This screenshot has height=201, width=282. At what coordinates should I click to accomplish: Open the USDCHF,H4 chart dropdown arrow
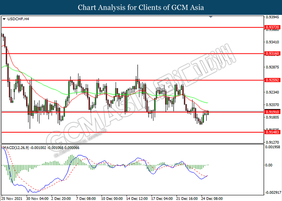pyautogui.click(x=4, y=18)
